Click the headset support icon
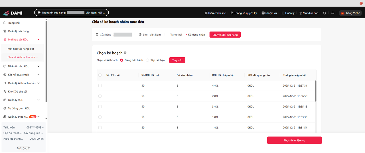 point(333,13)
